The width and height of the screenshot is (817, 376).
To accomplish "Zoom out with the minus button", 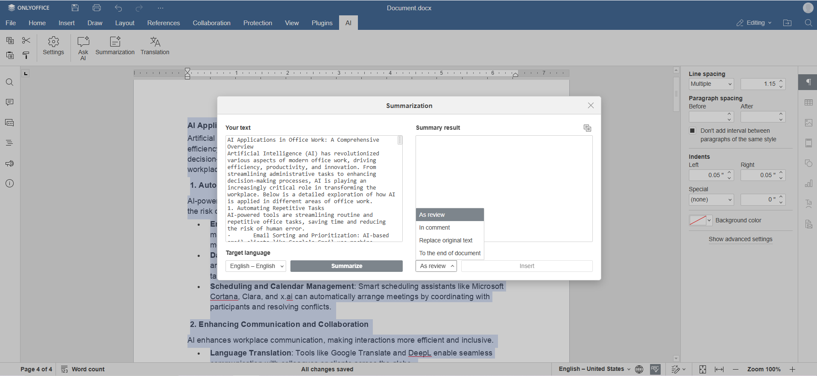I will (x=735, y=369).
